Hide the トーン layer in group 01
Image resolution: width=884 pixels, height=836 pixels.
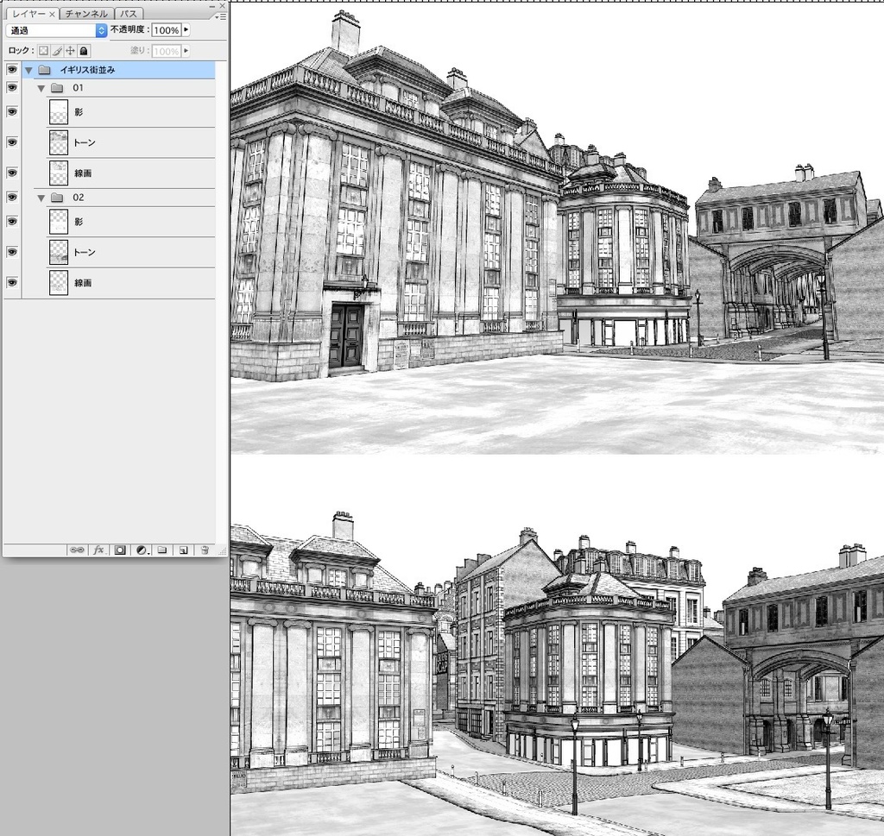[12, 142]
